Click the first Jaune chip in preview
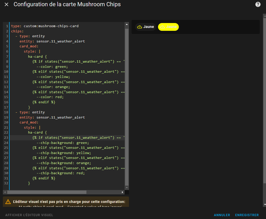 pos(146,27)
